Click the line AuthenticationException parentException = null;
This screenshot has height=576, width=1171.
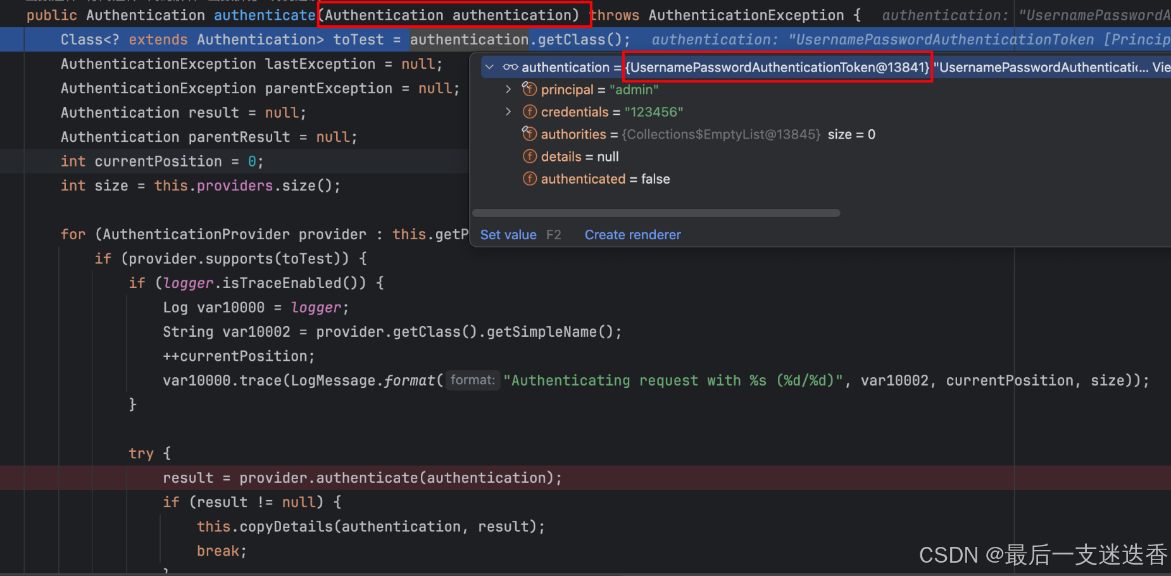point(260,88)
